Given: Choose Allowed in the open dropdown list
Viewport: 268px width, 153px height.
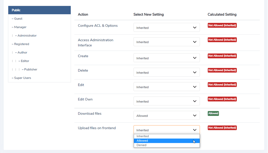Looking at the screenshot, I should [166, 141].
